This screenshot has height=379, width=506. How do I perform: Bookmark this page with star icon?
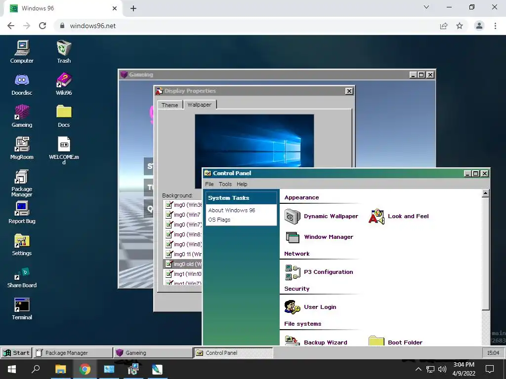[460, 26]
